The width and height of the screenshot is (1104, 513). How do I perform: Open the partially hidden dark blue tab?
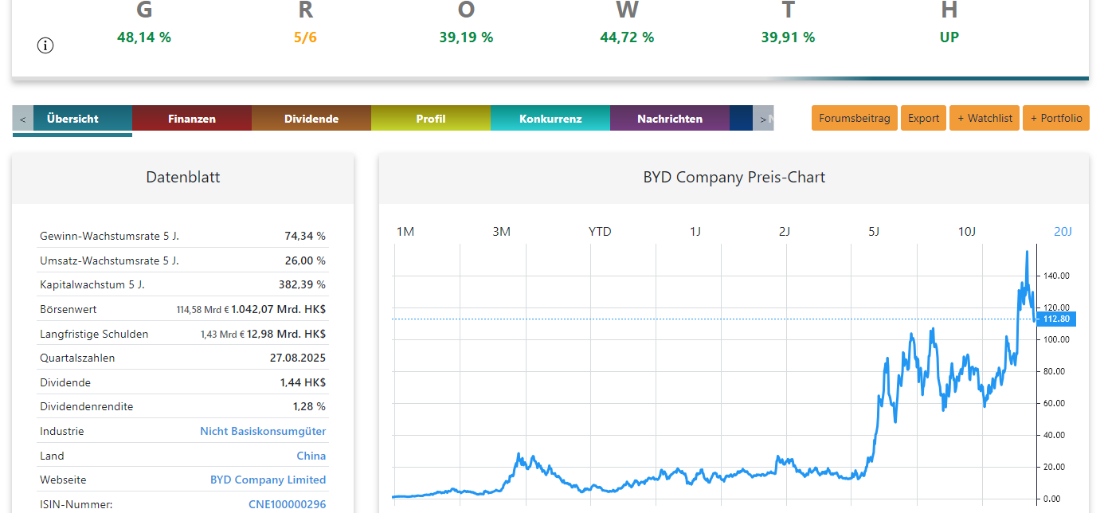click(741, 119)
